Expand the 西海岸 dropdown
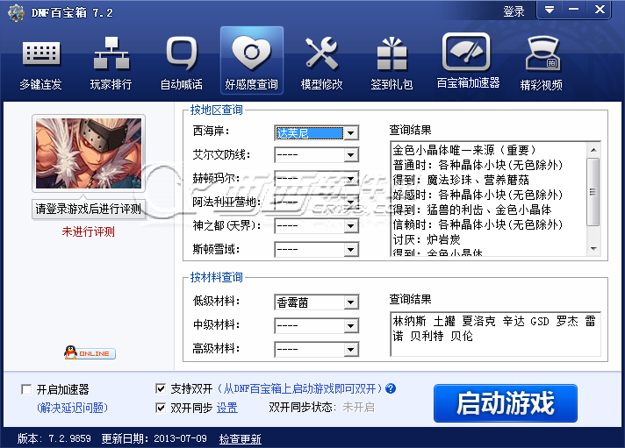 351,133
